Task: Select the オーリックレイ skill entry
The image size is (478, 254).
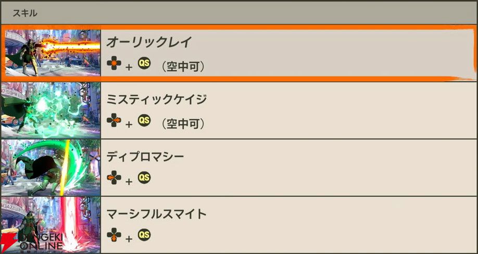Action: pos(239,53)
